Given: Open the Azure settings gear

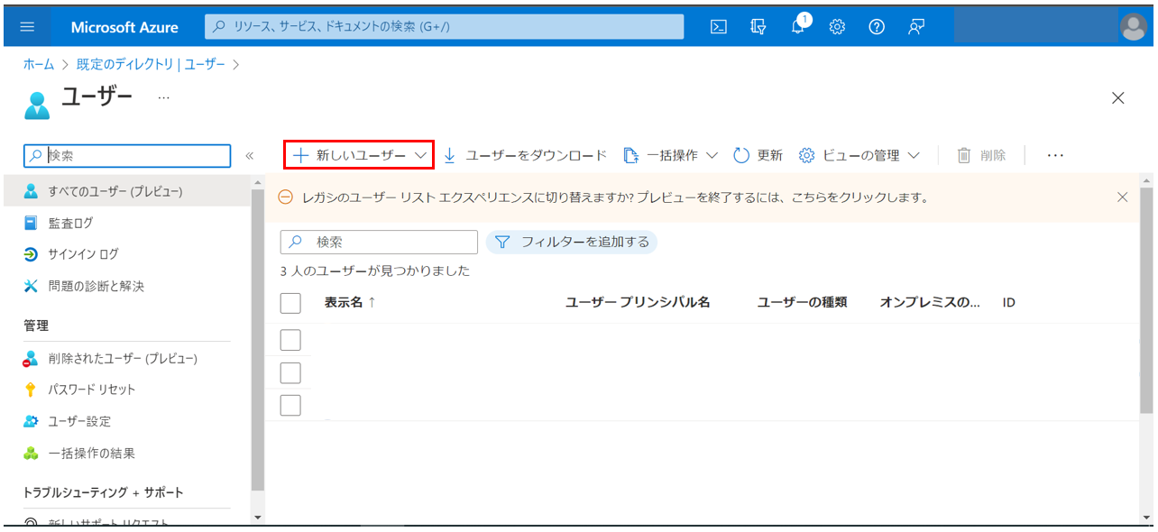Looking at the screenshot, I should click(837, 27).
